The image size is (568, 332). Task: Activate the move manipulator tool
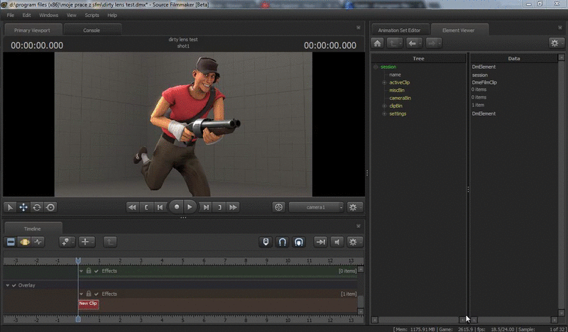coord(23,207)
